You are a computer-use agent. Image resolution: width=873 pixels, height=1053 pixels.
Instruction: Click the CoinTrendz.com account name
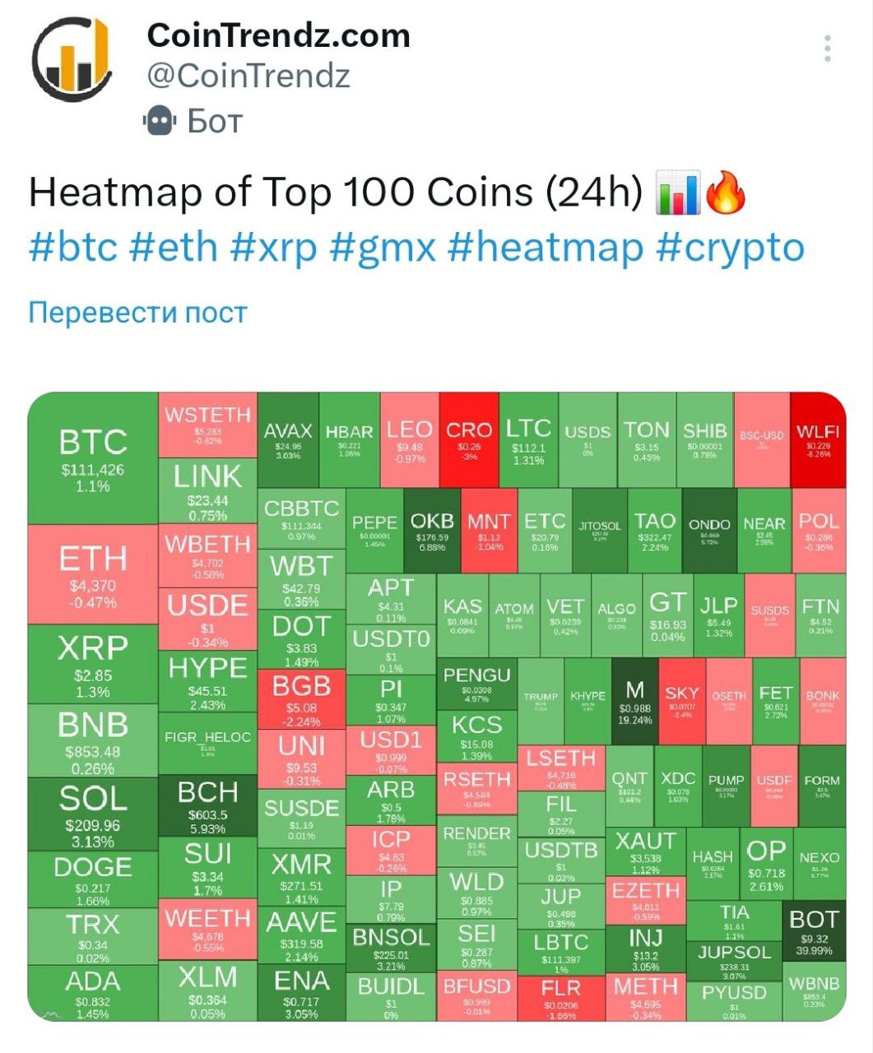click(x=278, y=35)
